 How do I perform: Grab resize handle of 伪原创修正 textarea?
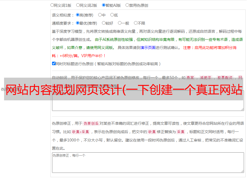coord(242,171)
